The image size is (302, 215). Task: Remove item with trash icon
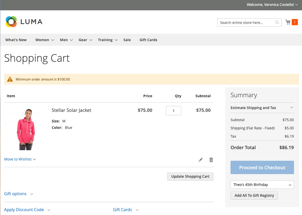(211, 160)
